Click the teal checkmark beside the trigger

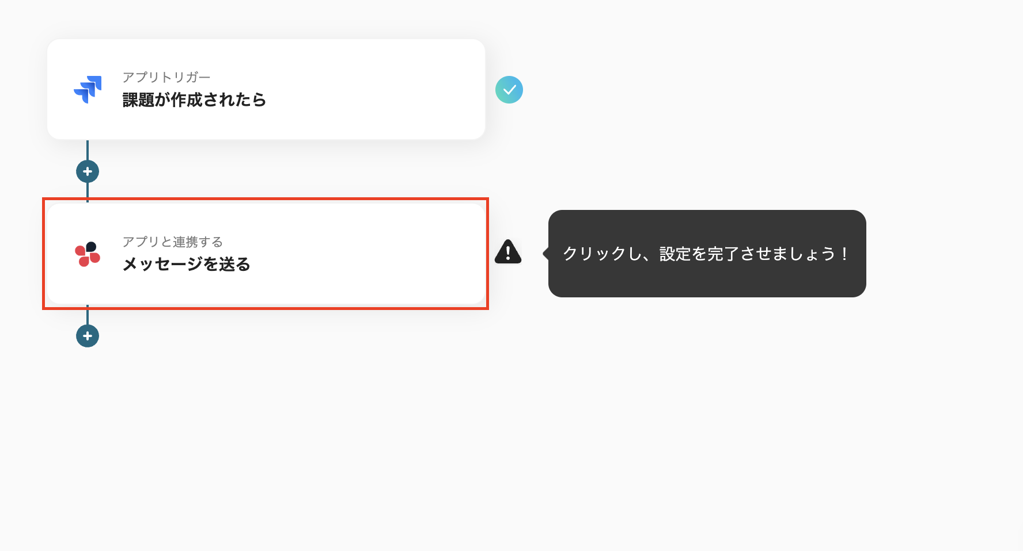click(x=509, y=89)
